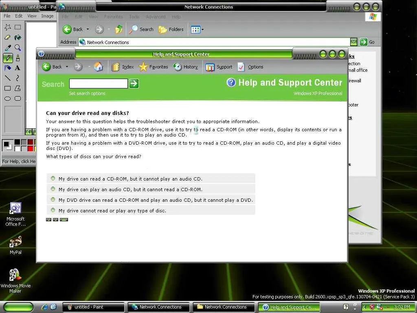Open Paint's Edit menu

(x=19, y=16)
